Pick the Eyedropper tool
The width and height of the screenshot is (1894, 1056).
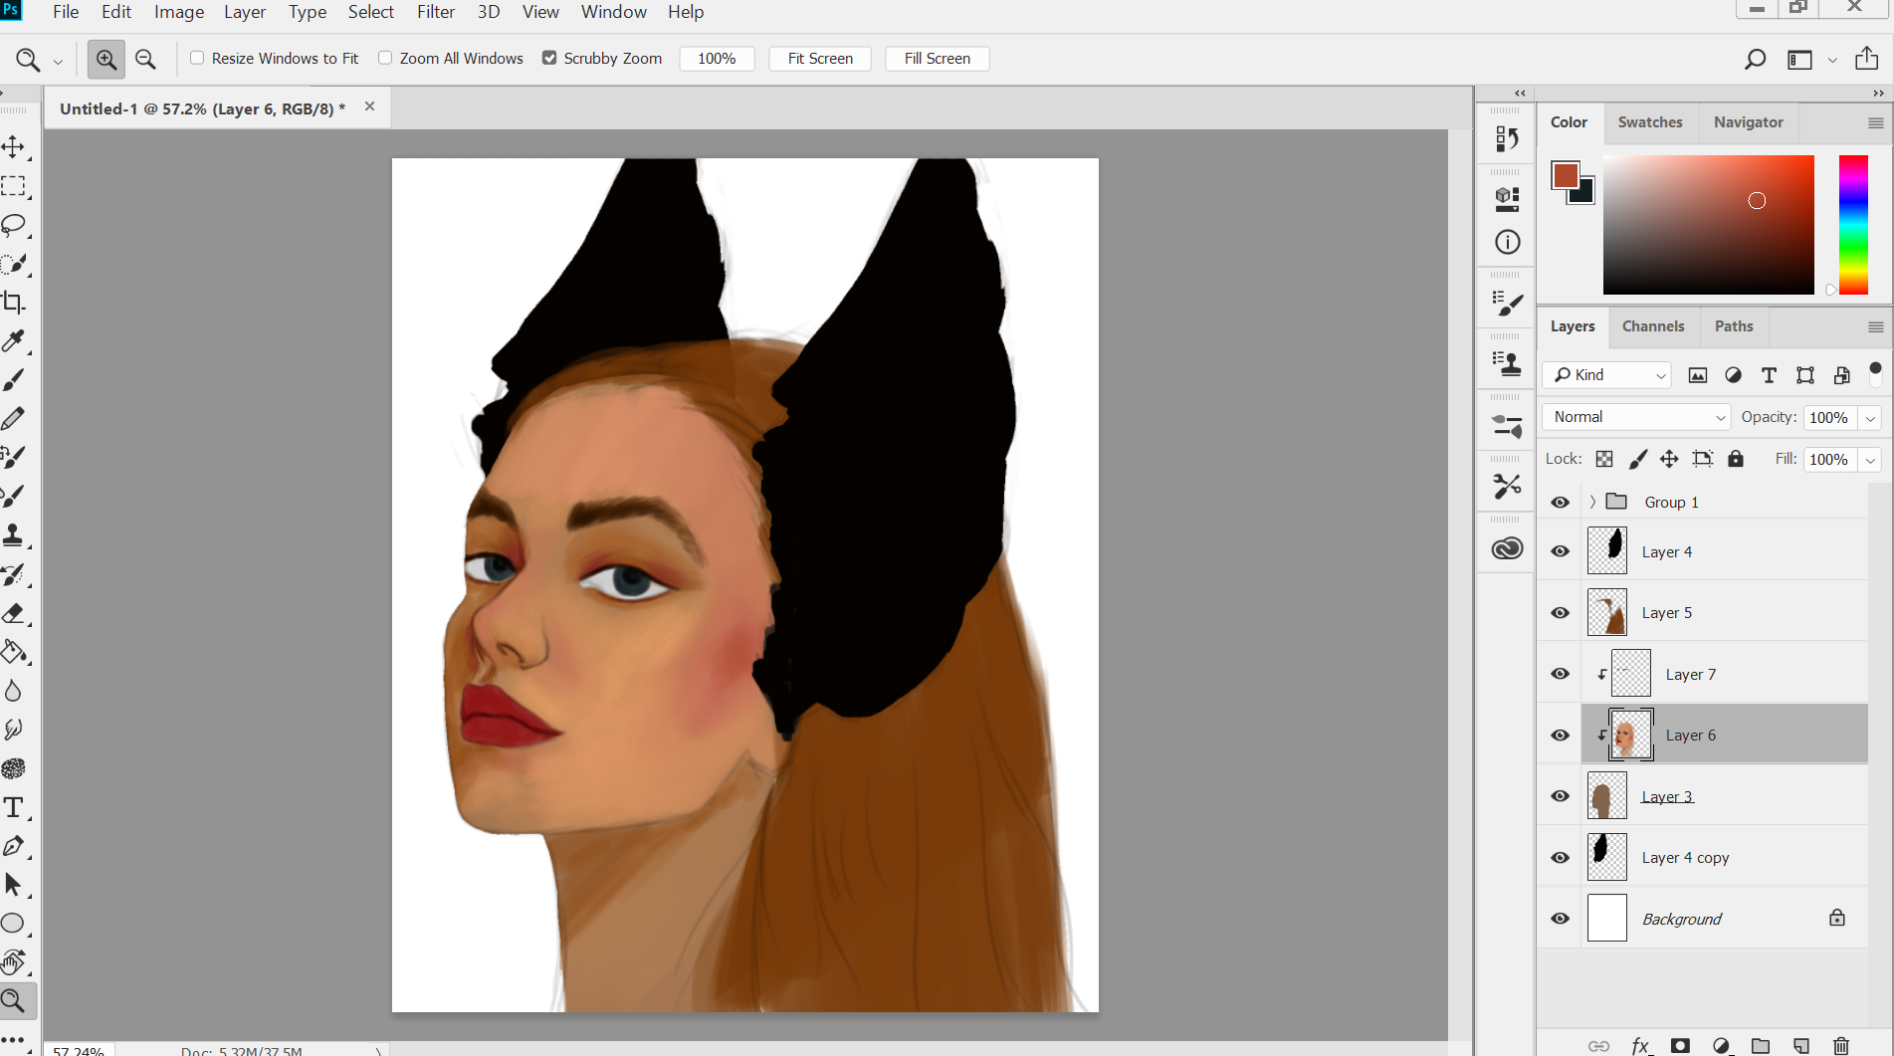coord(14,341)
